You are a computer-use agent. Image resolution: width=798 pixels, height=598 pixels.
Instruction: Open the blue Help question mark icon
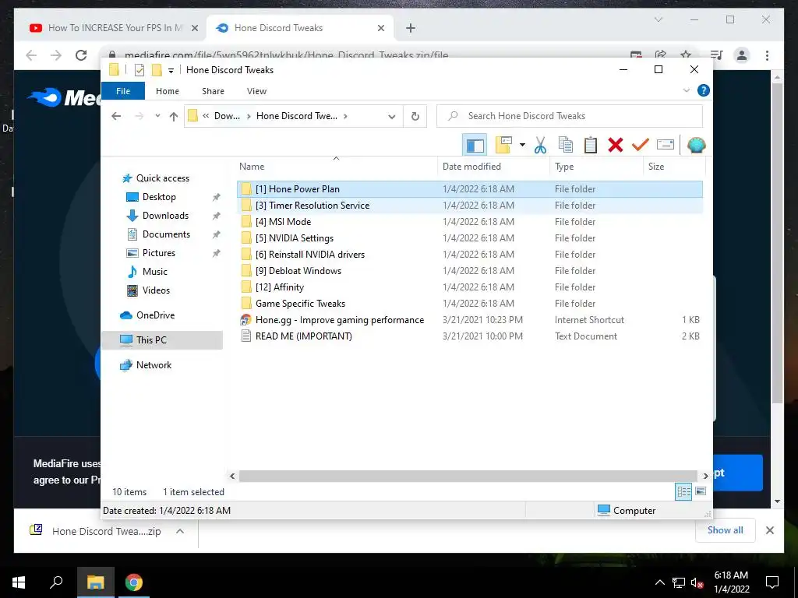click(704, 90)
